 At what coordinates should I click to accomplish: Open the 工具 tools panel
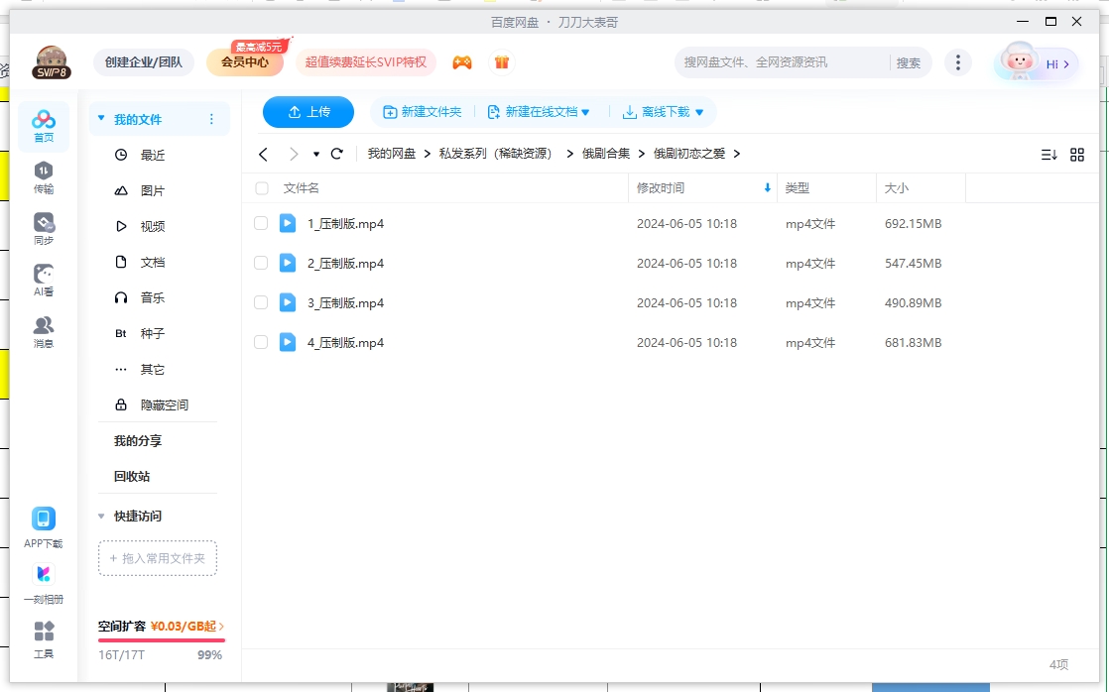pos(43,636)
